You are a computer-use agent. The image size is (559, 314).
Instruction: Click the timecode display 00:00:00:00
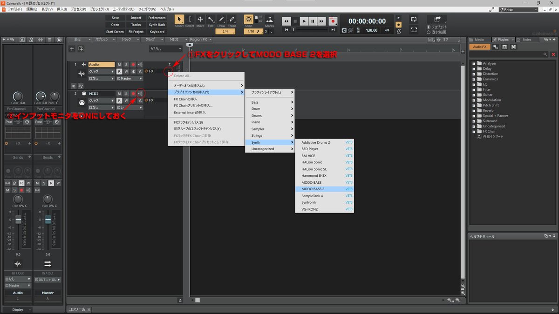[367, 21]
